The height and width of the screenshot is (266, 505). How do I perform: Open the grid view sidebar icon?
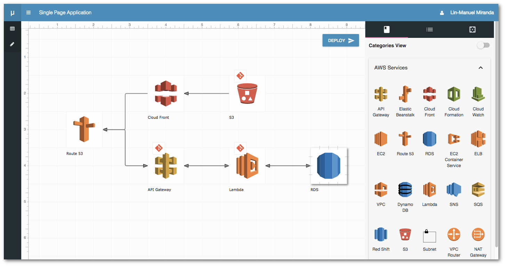point(13,29)
